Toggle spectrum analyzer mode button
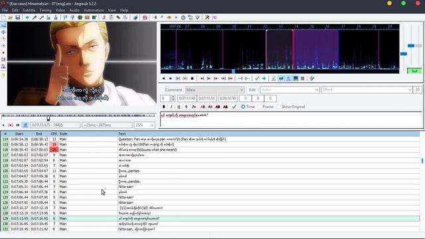 296,78
